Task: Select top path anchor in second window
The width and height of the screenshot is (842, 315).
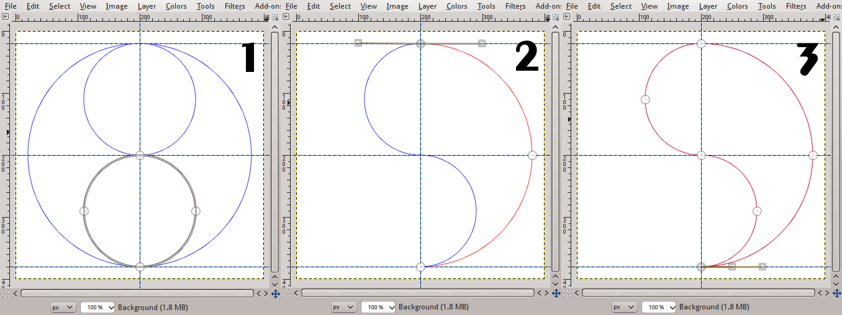Action: (420, 43)
